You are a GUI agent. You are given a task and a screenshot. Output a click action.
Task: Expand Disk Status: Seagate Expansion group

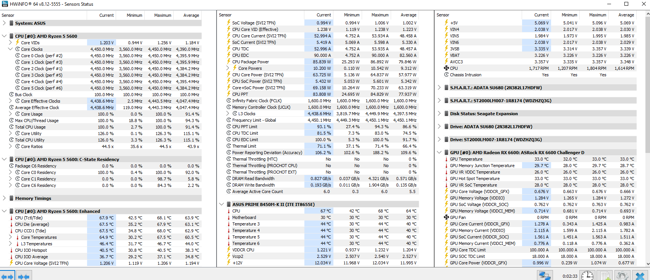439,114
